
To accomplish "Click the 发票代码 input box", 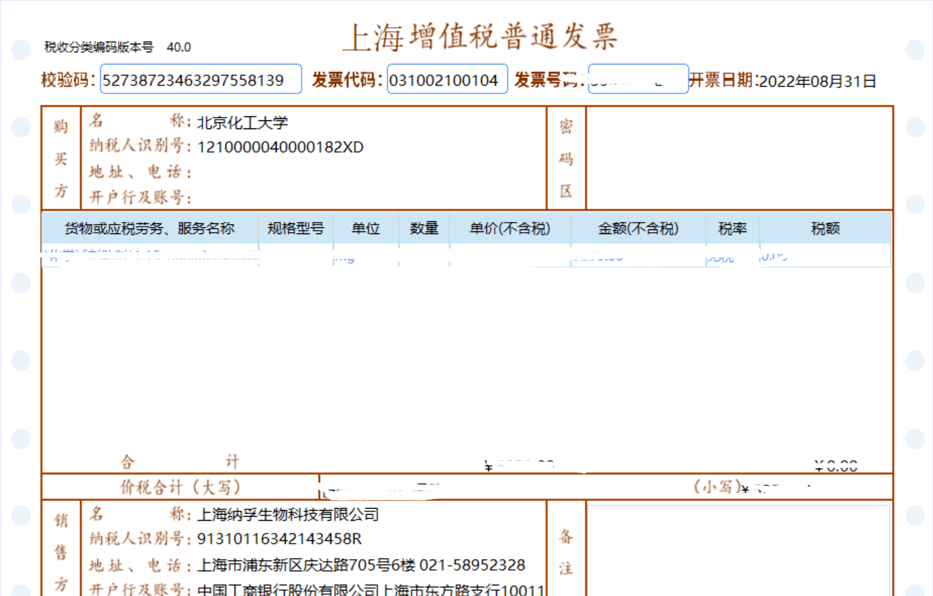I will pos(447,80).
